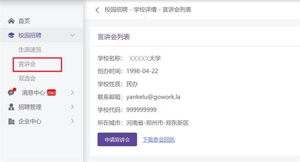
Task: Open the 招聘管理 menu label
Action: point(30,107)
